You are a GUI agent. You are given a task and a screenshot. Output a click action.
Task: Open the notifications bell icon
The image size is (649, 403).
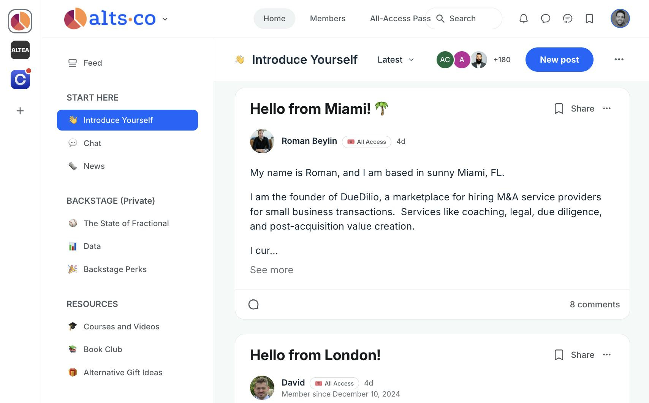click(x=524, y=18)
